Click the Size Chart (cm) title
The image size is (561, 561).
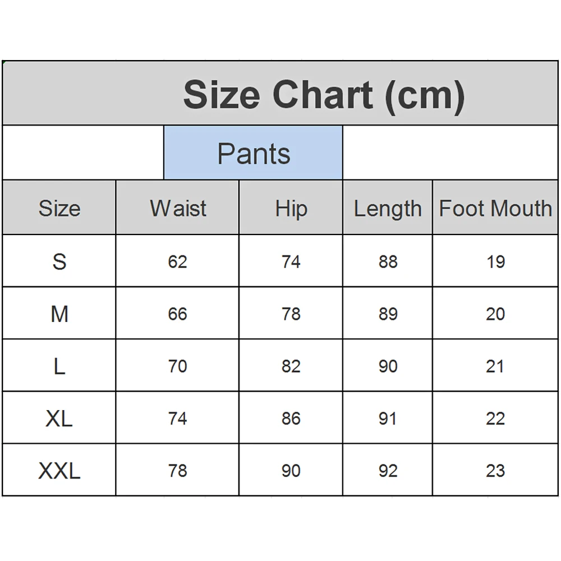point(324,95)
